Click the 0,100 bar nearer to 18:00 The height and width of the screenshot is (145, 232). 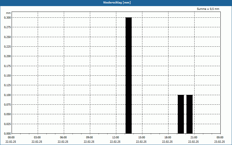point(181,114)
